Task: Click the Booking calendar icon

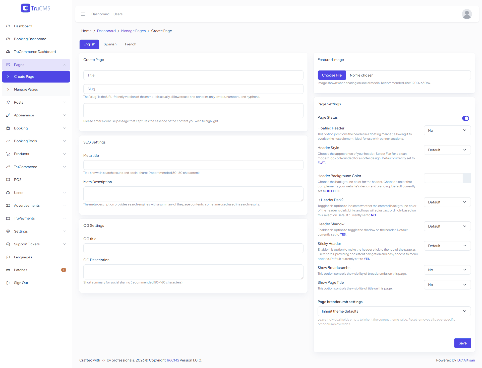Action: click(x=8, y=128)
